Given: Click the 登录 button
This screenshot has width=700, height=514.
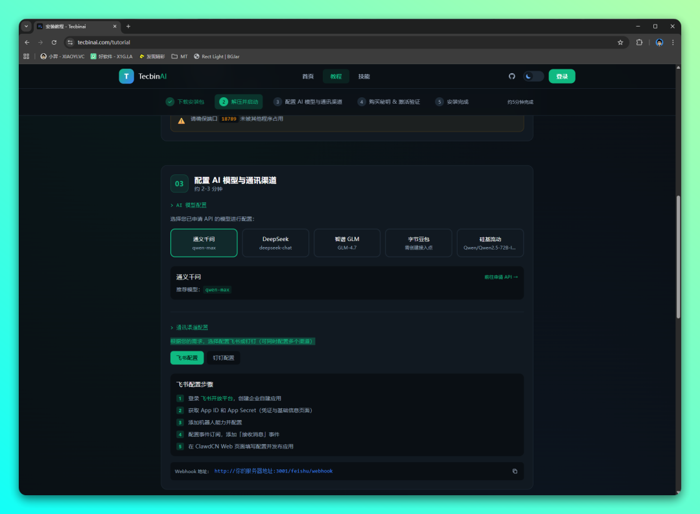Looking at the screenshot, I should (561, 76).
